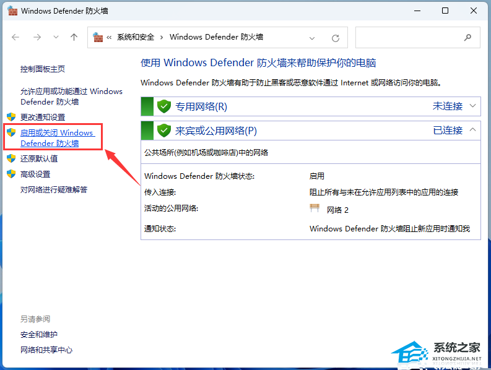Click green shield icon beside 专用网络
Image resolution: width=491 pixels, height=370 pixels.
[x=164, y=106]
